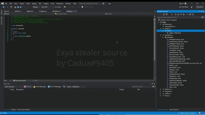Click the Save icon in toolbar
Image resolution: width=205 pixels, height=115 pixels.
[x=18, y=7]
